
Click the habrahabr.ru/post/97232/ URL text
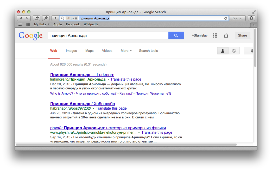pyautogui.click(x=71, y=108)
